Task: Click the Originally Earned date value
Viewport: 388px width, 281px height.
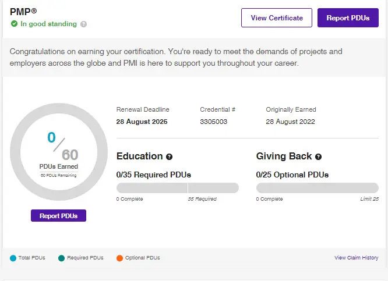Action: pyautogui.click(x=291, y=122)
